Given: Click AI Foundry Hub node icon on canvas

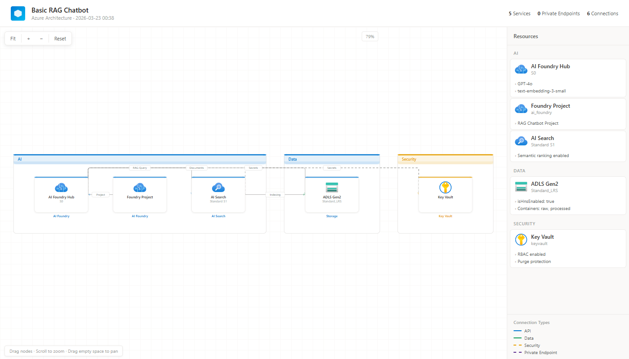Looking at the screenshot, I should (61, 188).
